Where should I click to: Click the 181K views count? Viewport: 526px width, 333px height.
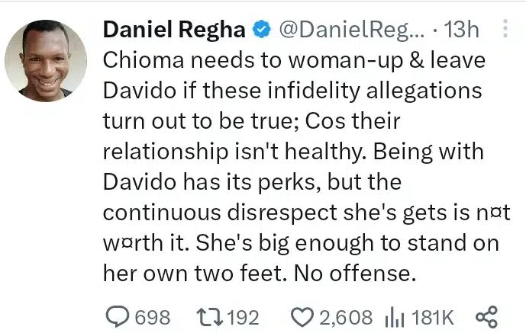point(433,316)
